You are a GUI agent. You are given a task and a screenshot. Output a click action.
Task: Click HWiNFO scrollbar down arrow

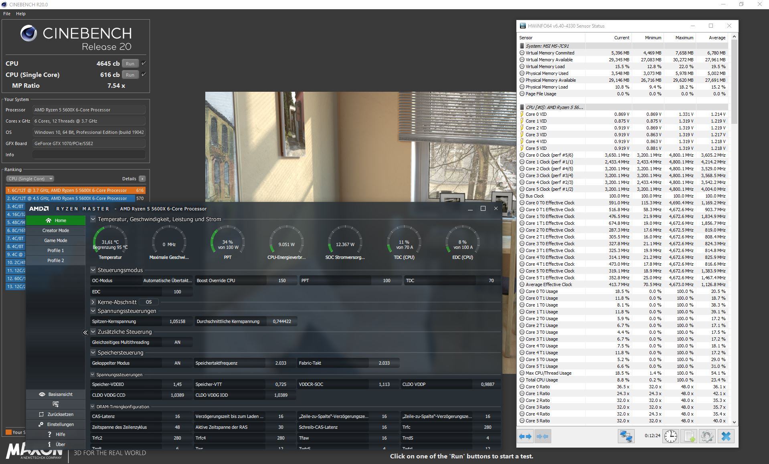734,422
